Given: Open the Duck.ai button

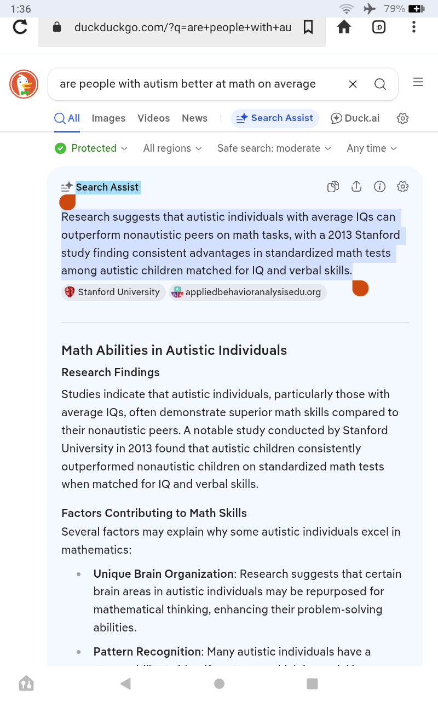Looking at the screenshot, I should (355, 118).
